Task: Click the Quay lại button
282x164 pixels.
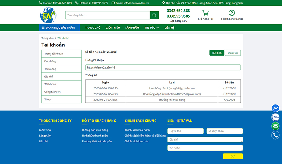Action: pos(233,53)
